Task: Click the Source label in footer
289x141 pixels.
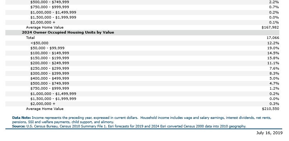Action: pos(19,126)
